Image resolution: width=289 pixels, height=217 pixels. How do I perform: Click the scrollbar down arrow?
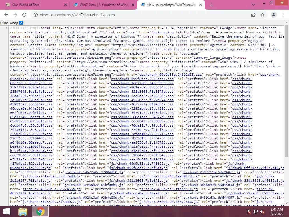point(286,203)
